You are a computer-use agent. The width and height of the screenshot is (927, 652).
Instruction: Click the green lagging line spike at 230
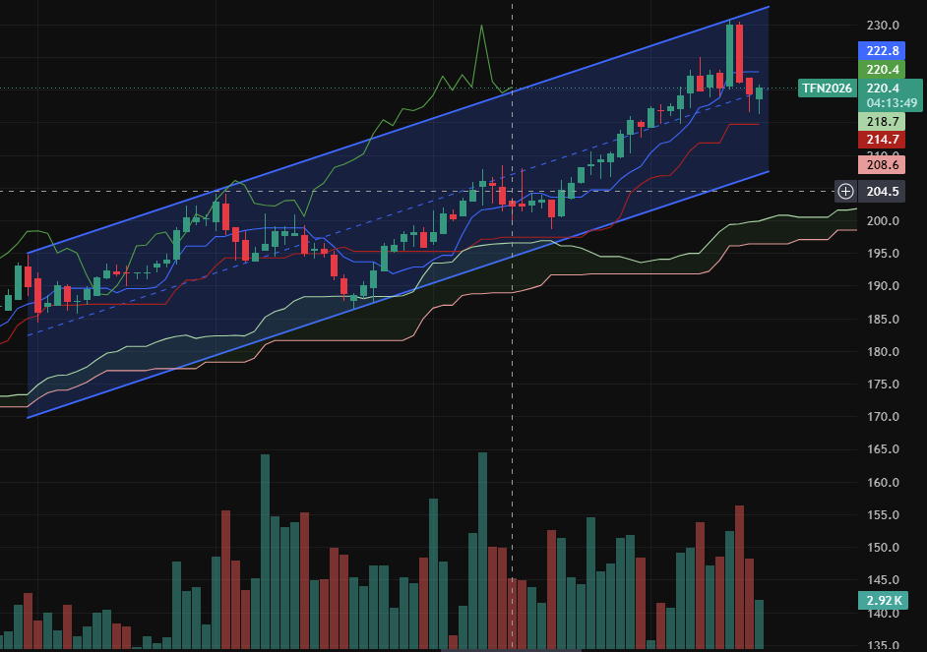tap(482, 26)
